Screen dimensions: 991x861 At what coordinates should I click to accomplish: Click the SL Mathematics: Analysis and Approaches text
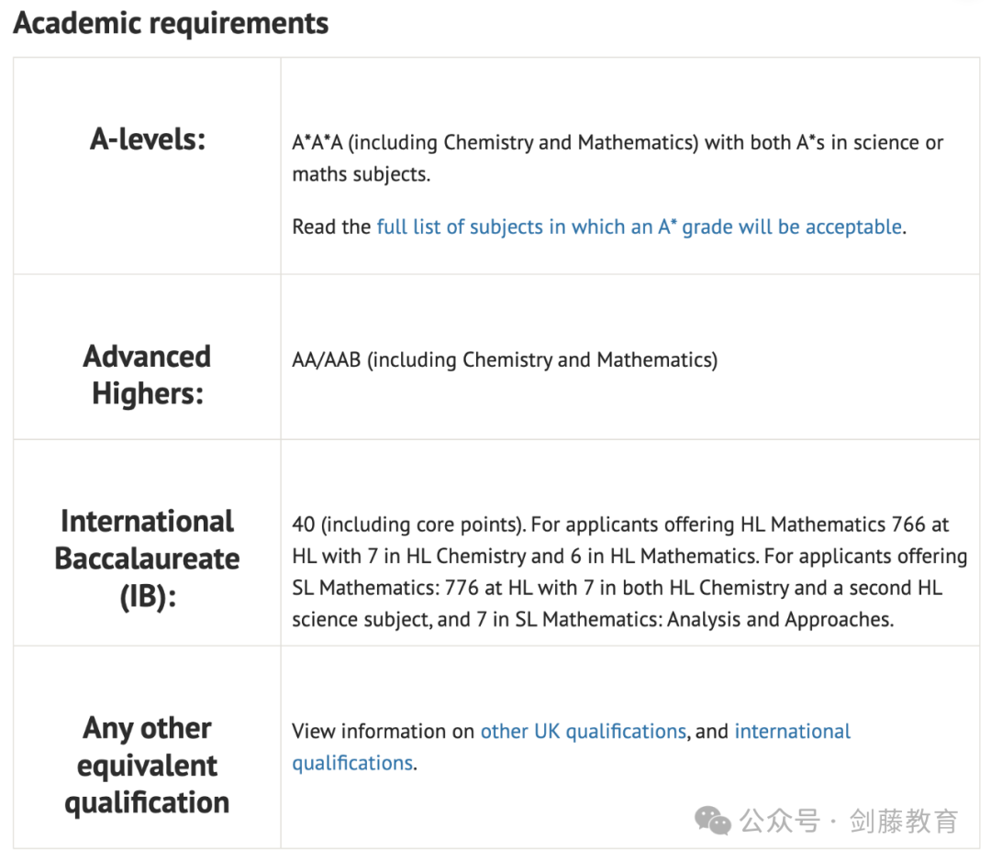click(704, 620)
